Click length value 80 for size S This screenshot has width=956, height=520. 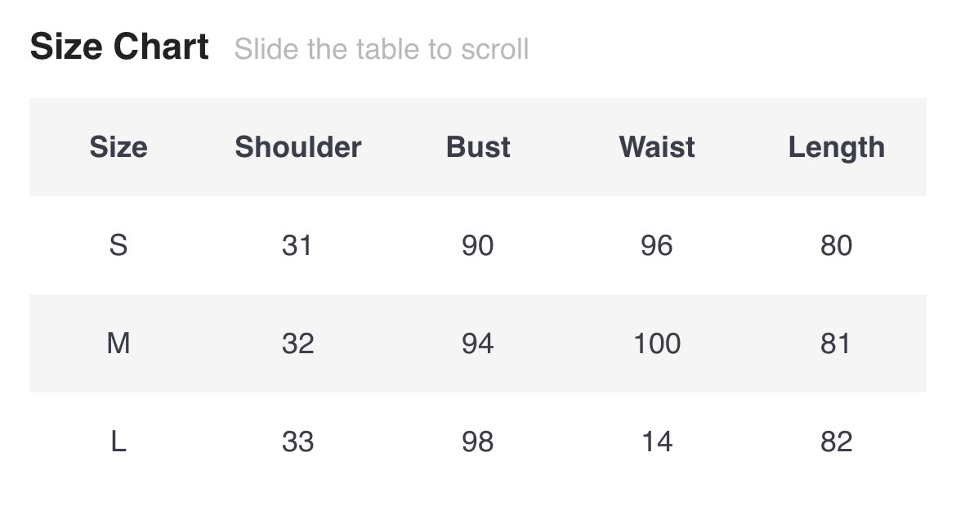(x=836, y=245)
